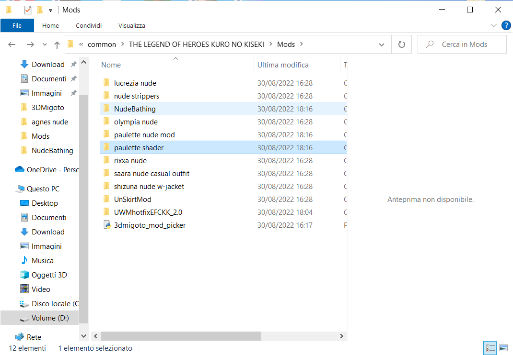
Task: Click Documenti icon under Questo PC
Action: click(24, 217)
